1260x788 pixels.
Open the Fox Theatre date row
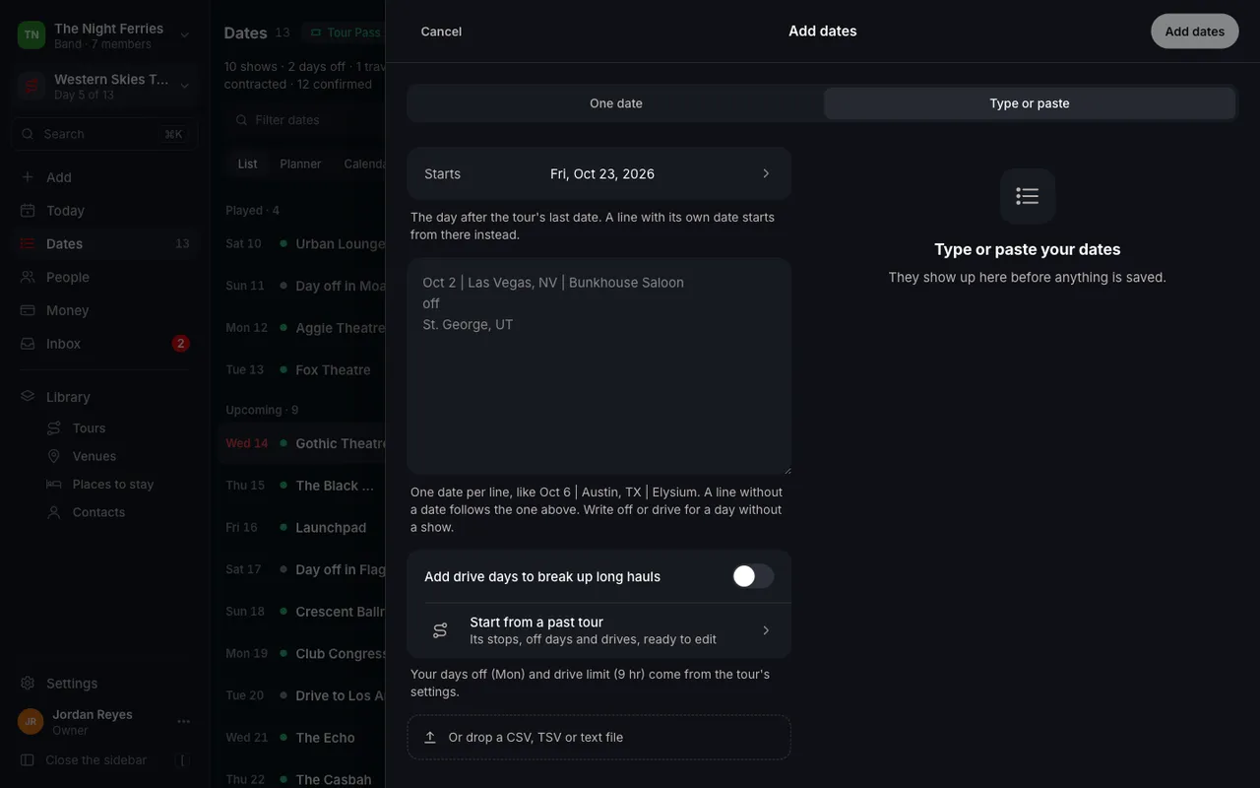(x=301, y=370)
